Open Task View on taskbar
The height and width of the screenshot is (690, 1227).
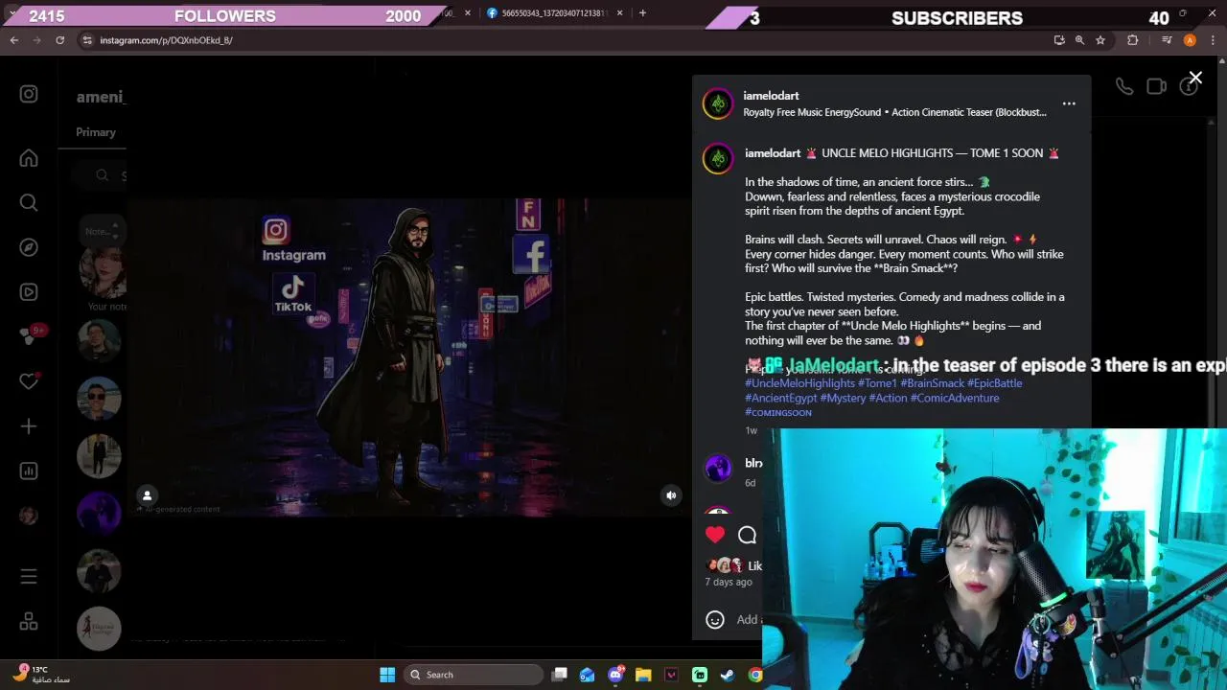tap(560, 675)
